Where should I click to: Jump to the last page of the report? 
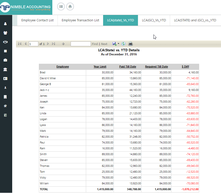pos(54,44)
